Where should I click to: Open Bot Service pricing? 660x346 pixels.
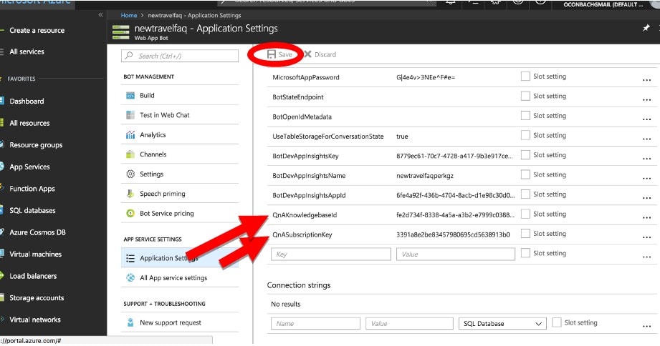pyautogui.click(x=166, y=213)
